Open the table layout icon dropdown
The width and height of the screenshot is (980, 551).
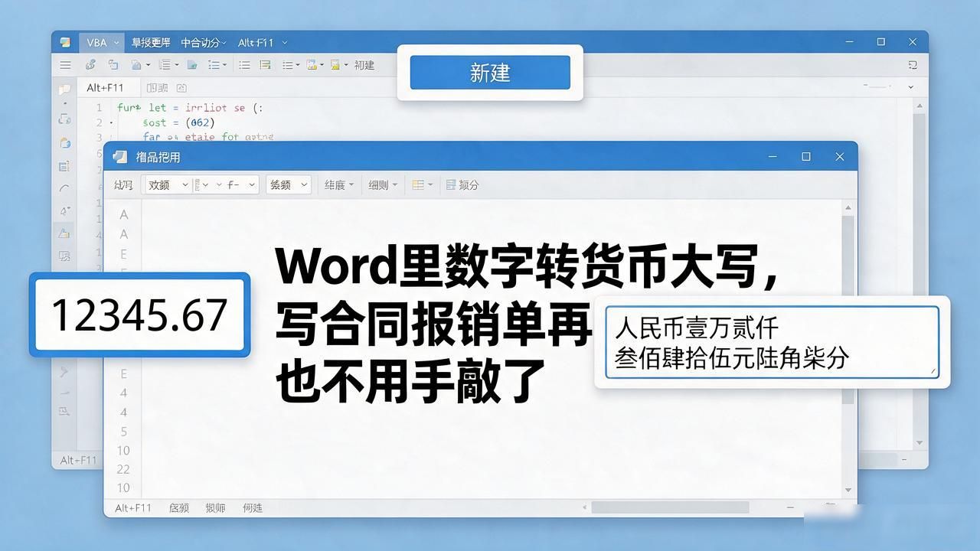point(423,184)
